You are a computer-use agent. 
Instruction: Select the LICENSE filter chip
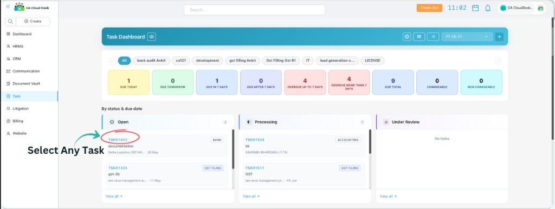point(373,61)
